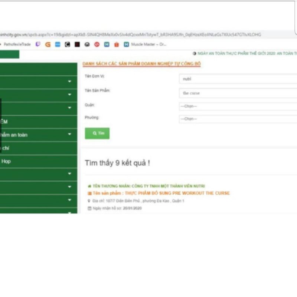Open the black C bookmark icon
This screenshot has height=297, width=297.
[x=68, y=44]
